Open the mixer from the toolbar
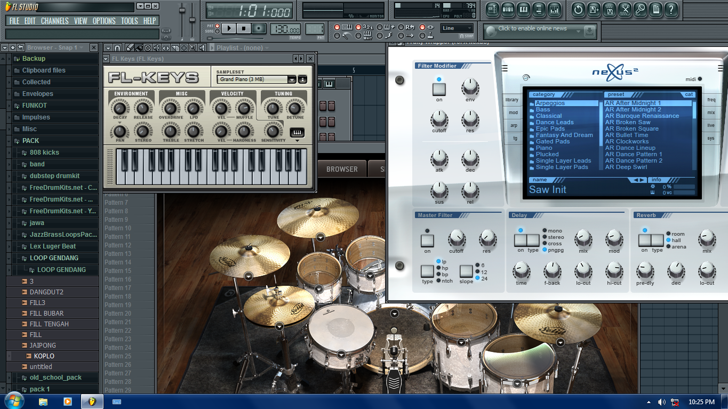 pos(554,9)
